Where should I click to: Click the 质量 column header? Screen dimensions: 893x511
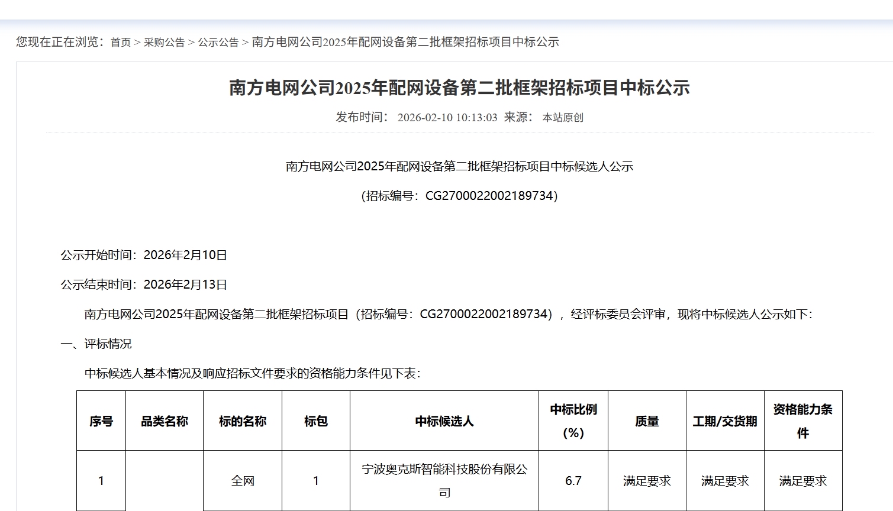[x=647, y=421]
